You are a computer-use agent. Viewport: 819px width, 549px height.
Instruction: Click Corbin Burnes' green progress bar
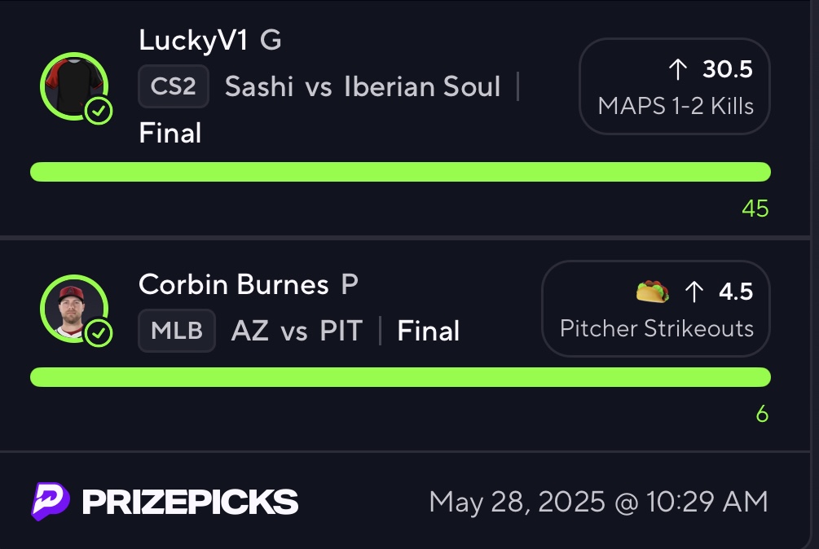pos(401,377)
